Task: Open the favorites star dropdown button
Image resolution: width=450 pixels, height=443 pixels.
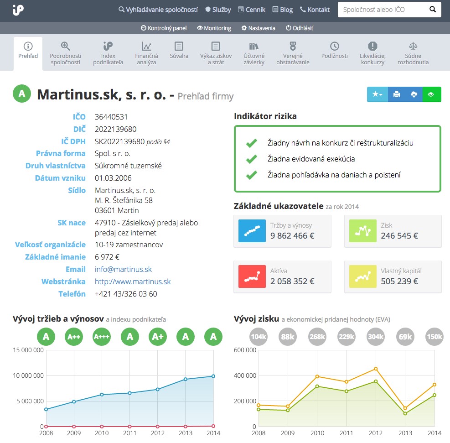Action: 378,94
